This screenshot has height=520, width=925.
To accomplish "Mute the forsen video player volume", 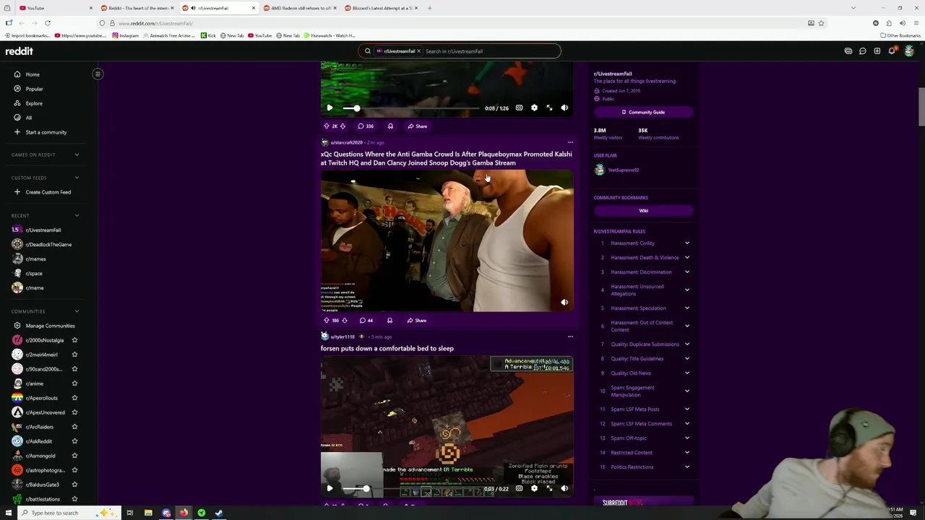I will pos(564,488).
